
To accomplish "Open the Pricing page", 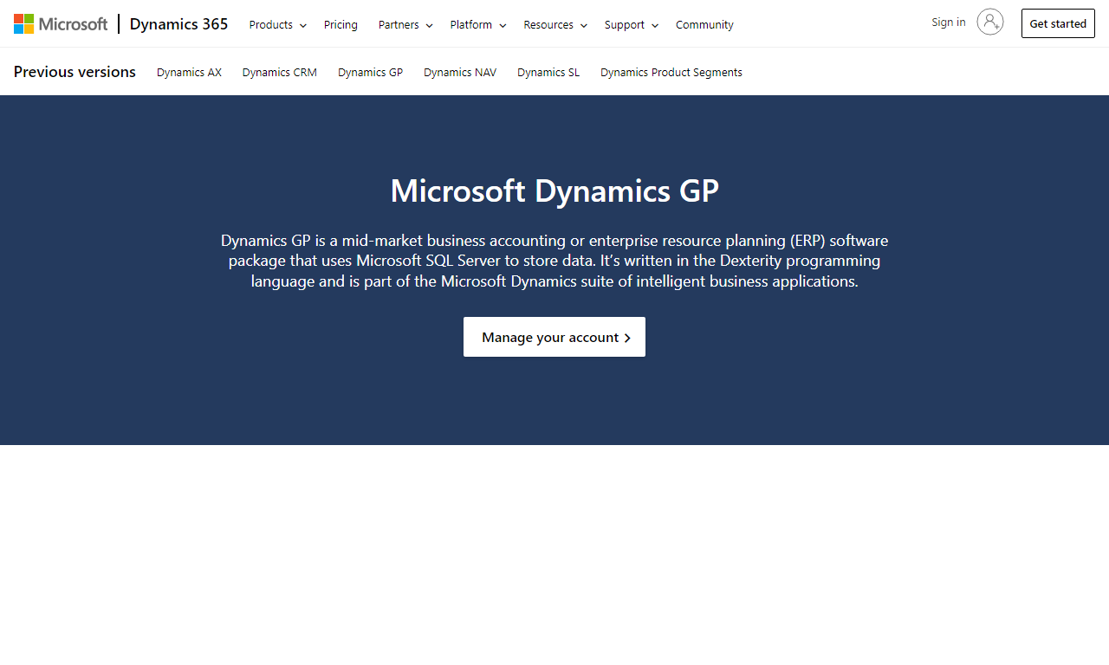I will tap(340, 24).
